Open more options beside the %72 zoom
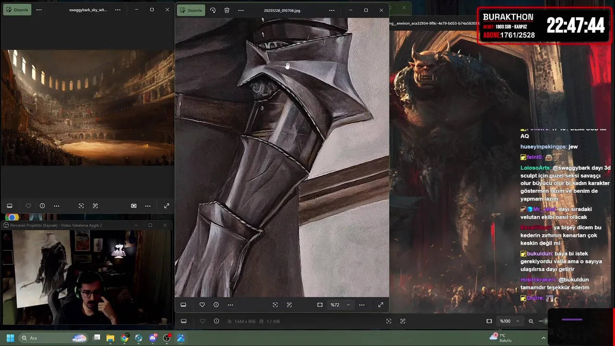This screenshot has height=346, width=615. [x=362, y=305]
